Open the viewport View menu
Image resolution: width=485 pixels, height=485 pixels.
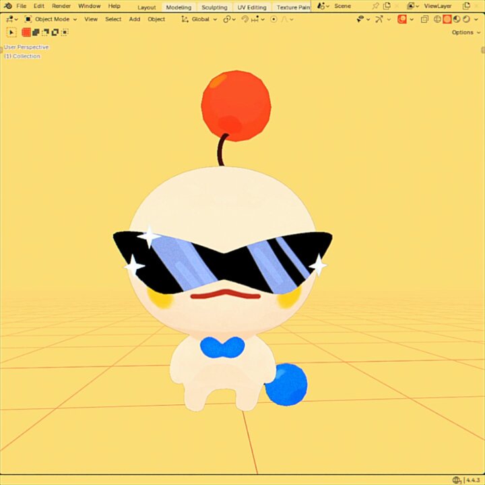tap(91, 19)
